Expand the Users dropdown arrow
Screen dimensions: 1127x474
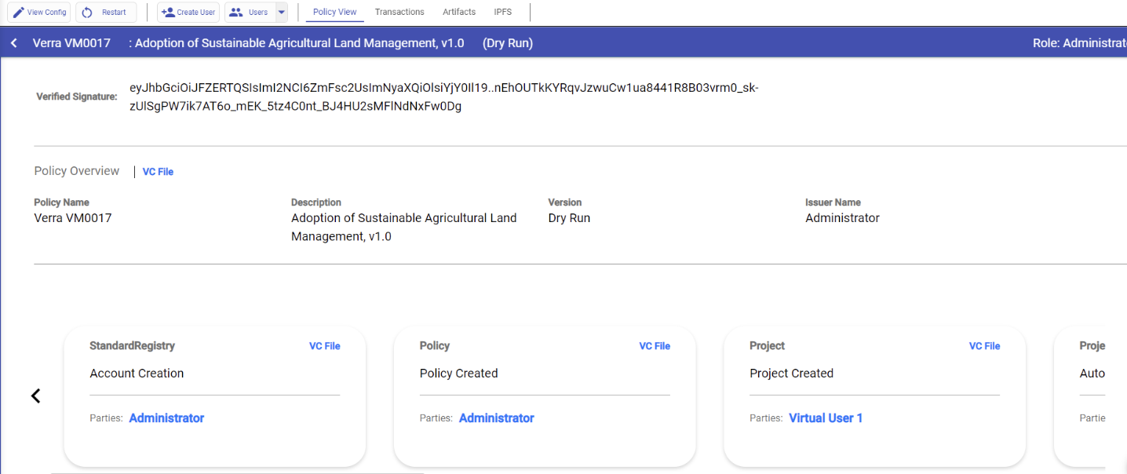[282, 13]
